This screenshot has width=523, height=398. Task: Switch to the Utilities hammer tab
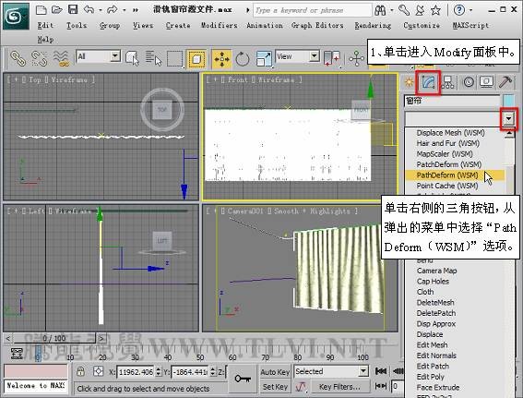(x=505, y=82)
